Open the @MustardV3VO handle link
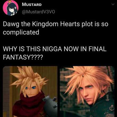This screenshot has width=117, height=117. [38, 12]
